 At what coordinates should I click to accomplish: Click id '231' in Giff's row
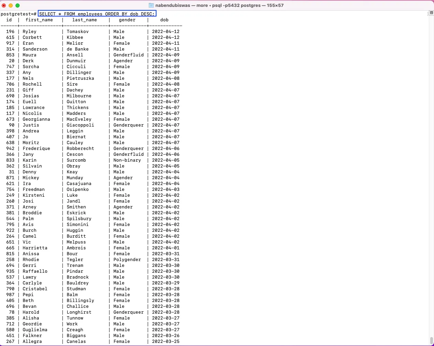pyautogui.click(x=10, y=90)
